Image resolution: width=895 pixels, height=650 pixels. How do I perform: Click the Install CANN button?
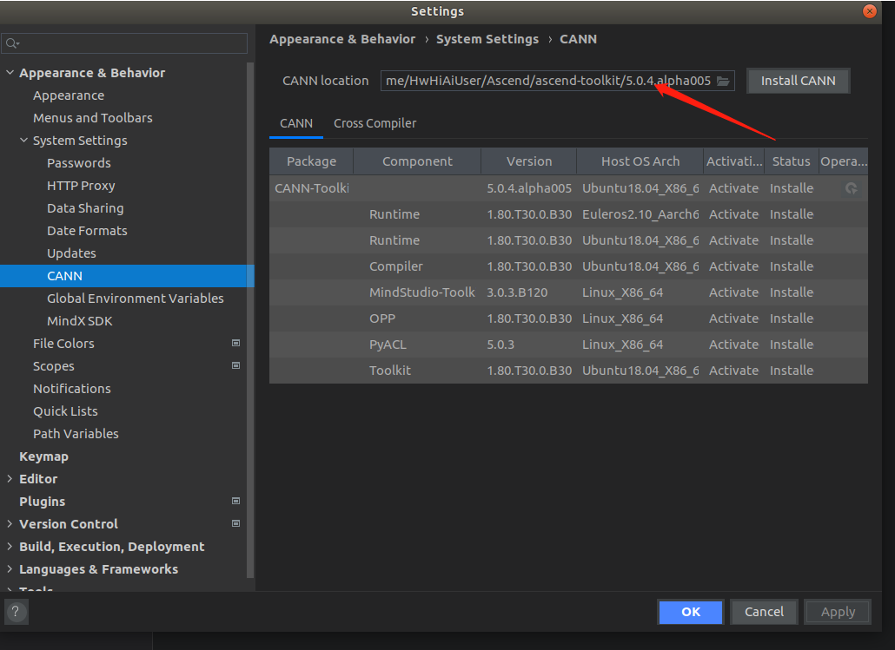coord(798,80)
